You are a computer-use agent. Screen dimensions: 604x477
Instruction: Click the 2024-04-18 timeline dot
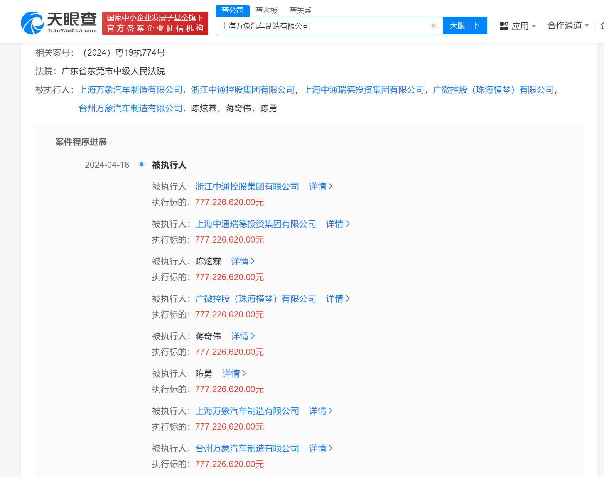point(142,165)
